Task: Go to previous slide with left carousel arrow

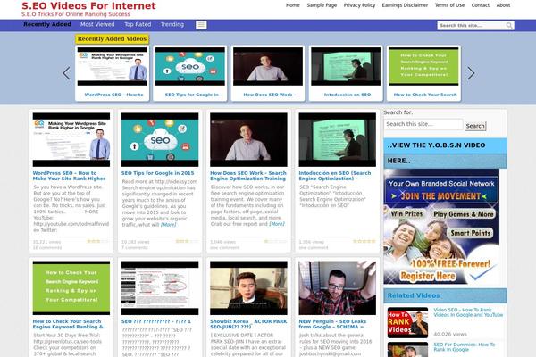Action: pyautogui.click(x=66, y=73)
